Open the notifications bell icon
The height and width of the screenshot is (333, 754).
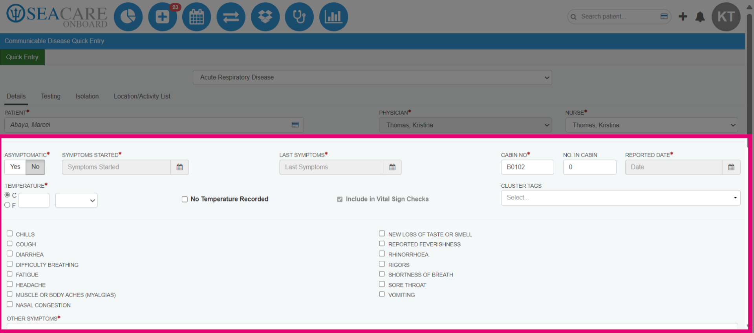click(700, 17)
